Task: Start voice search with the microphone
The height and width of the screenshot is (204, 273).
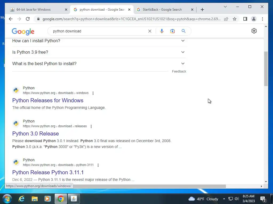Action: (x=162, y=31)
